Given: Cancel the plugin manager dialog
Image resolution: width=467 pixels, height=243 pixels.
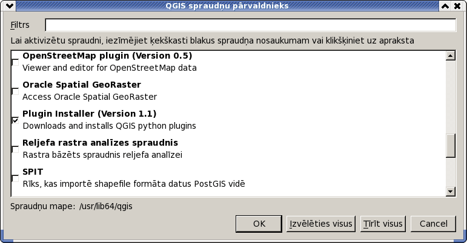Looking at the screenshot, I should click(x=433, y=224).
